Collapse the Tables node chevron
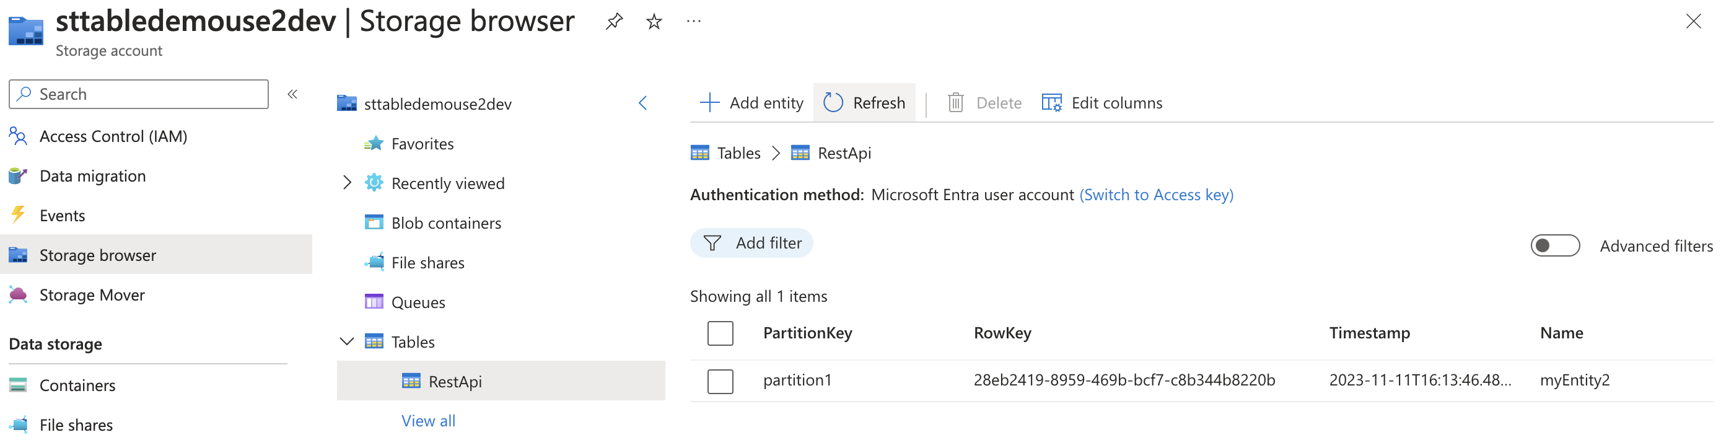The image size is (1721, 440). click(347, 341)
